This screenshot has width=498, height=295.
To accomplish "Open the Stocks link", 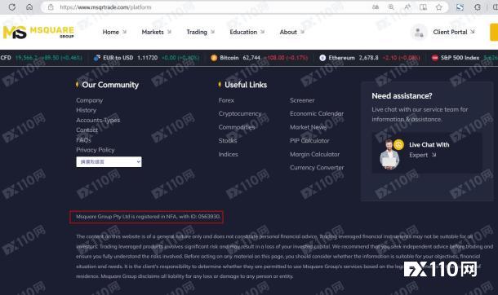I will [228, 140].
